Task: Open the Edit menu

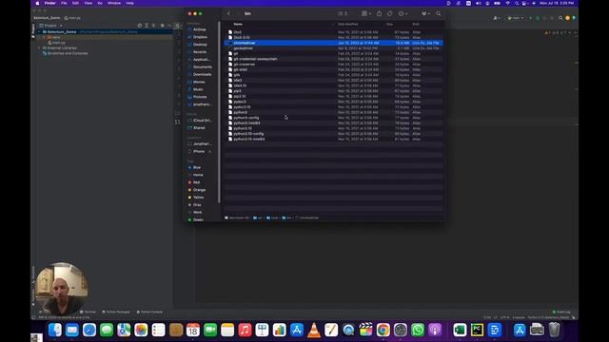Action: coord(76,3)
